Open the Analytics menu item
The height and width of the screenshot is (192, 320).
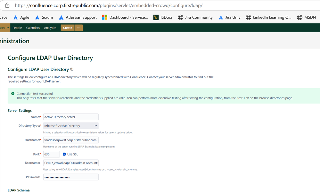click(50, 28)
